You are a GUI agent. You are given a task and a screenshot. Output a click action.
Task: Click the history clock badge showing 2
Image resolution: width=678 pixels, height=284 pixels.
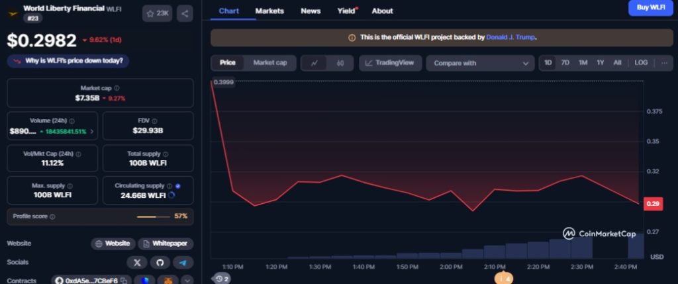pyautogui.click(x=221, y=279)
